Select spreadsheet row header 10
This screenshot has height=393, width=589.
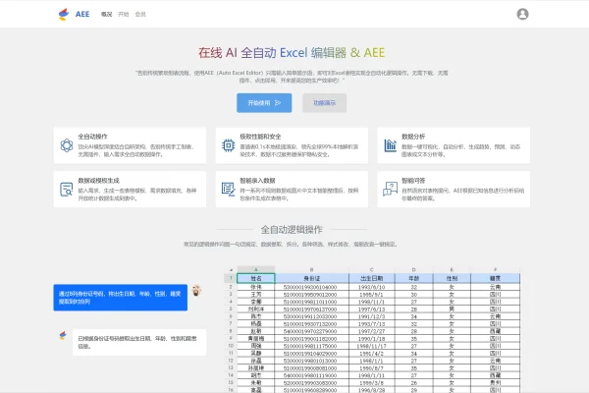pos(231,346)
